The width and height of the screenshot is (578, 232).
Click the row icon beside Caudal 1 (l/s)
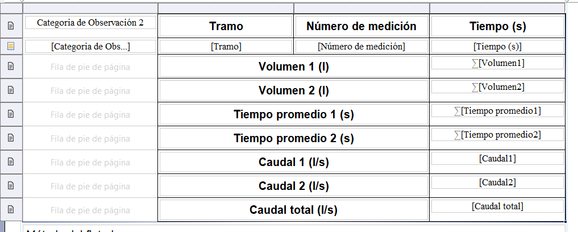point(11,161)
